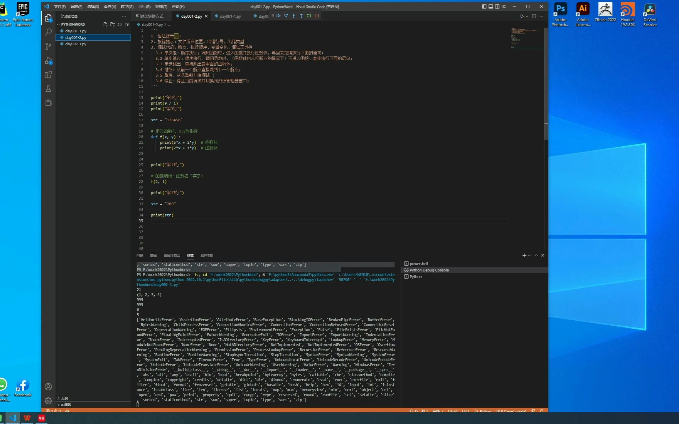Open day002-1.py in the explorer
The image size is (679, 424).
tap(76, 44)
